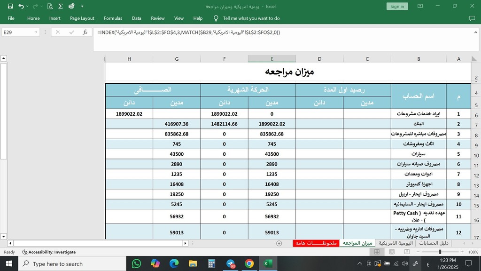481x271 pixels.
Task: Open Ribbon Display Options
Action: click(x=420, y=6)
